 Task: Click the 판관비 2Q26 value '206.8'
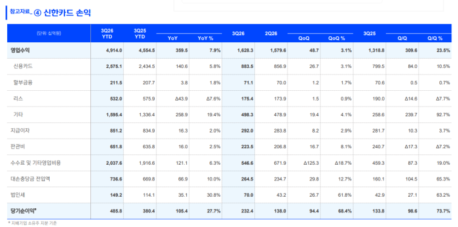click(280, 147)
